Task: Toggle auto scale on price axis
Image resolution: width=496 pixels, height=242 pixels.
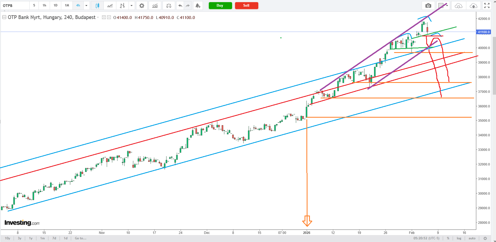Action: (x=472, y=238)
